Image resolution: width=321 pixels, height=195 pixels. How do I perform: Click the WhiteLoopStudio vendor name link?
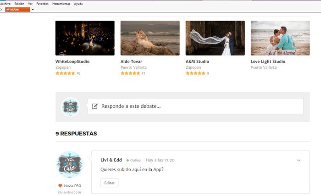(72, 61)
